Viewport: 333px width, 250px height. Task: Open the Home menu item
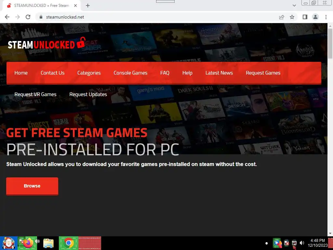(x=21, y=73)
